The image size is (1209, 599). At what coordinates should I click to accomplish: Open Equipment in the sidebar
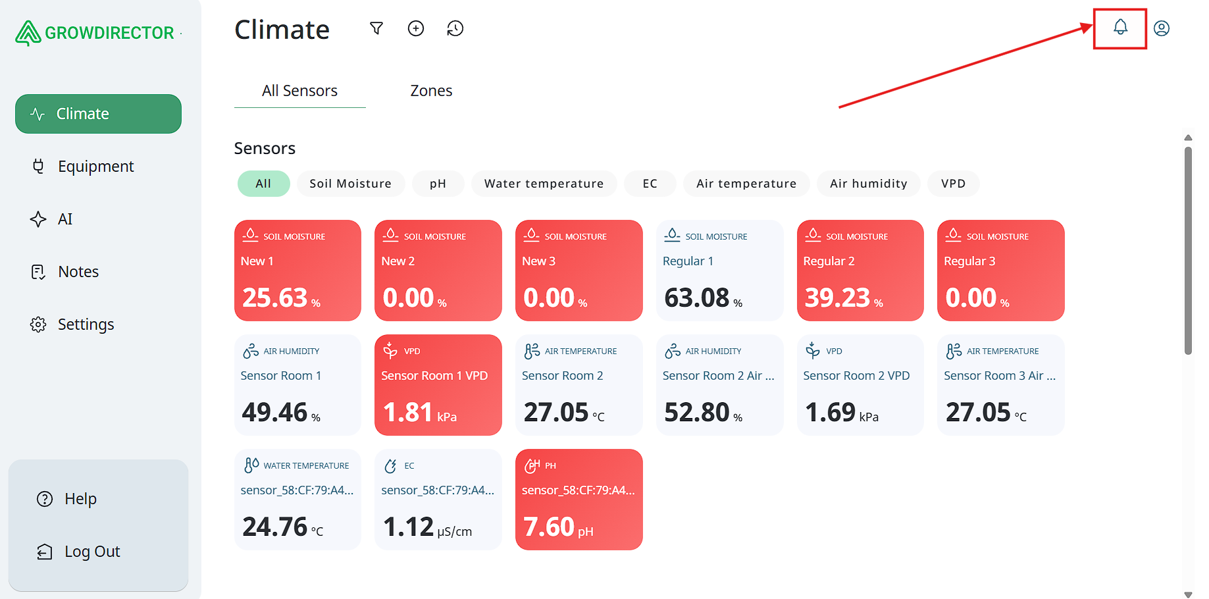tap(95, 167)
